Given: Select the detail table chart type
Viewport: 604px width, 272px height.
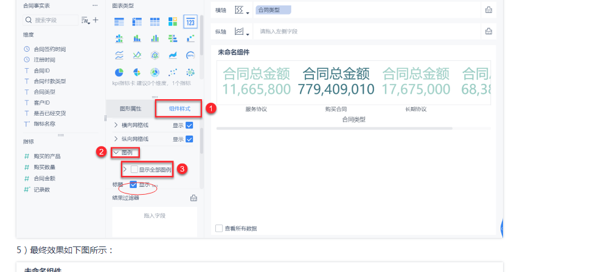Looking at the screenshot, I should [x=155, y=22].
